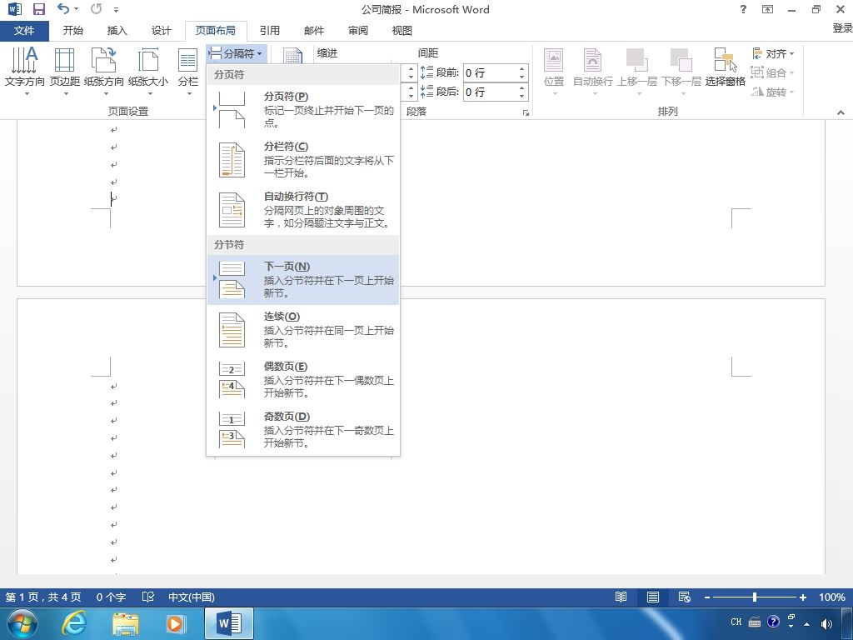The height and width of the screenshot is (640, 853).
Task: Select 自动换行符(T) text wrapping break
Action: (x=303, y=209)
